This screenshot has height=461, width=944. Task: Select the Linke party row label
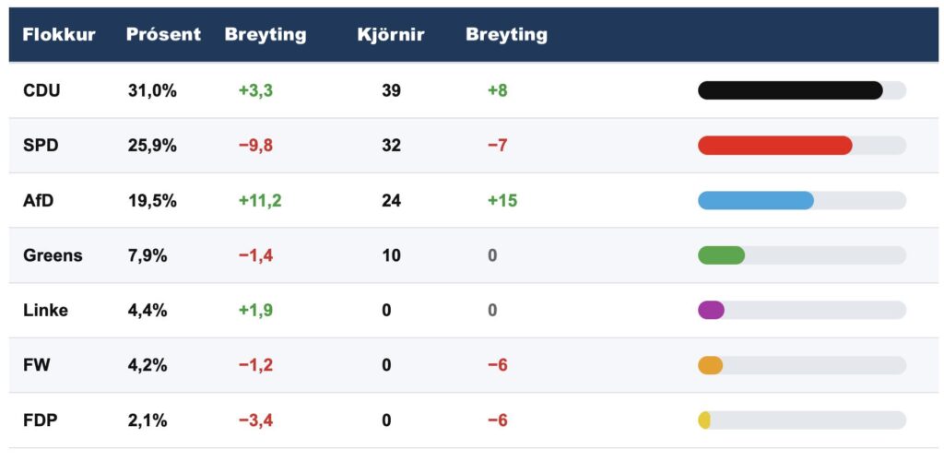coord(45,311)
